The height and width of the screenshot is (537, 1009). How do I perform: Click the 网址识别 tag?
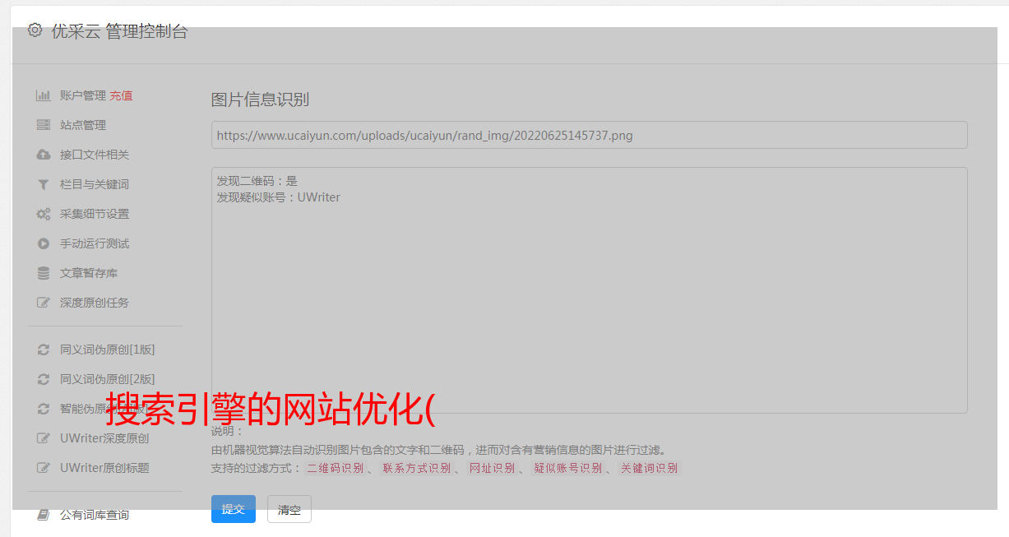pos(492,468)
